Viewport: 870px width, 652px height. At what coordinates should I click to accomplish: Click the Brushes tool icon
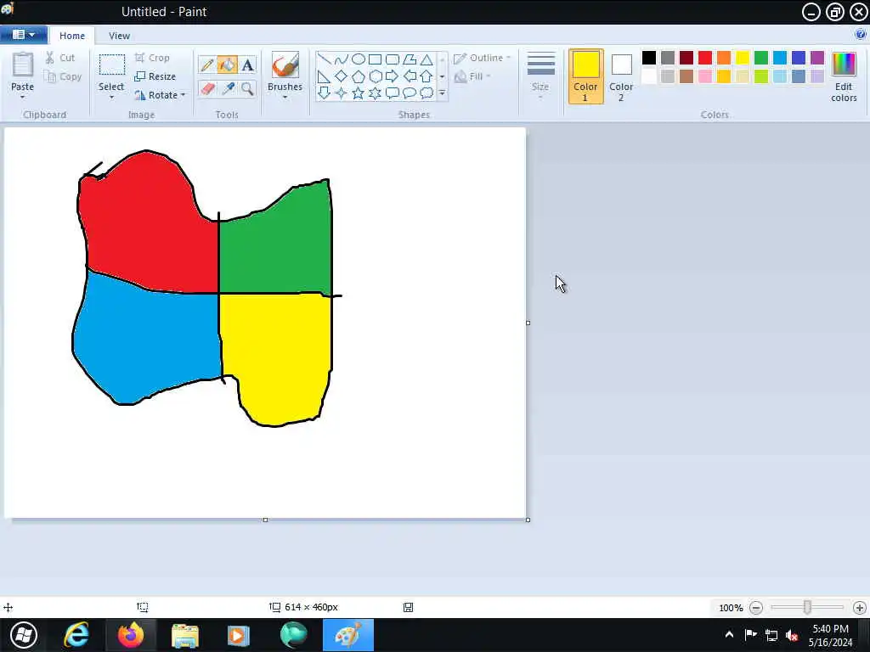[x=285, y=65]
